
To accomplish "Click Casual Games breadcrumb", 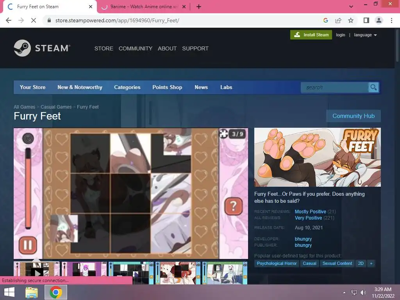I will click(56, 107).
